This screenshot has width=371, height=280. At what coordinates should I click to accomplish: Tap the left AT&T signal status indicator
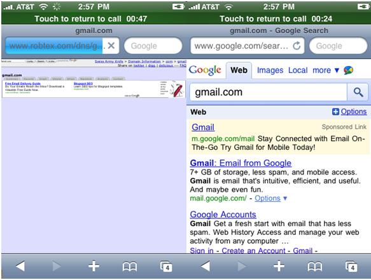(x=19, y=6)
